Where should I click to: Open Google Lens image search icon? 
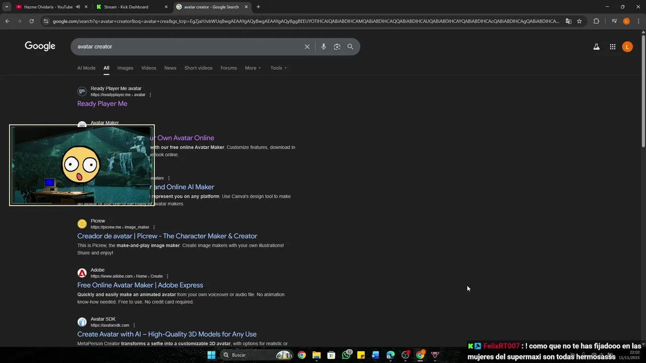click(337, 46)
